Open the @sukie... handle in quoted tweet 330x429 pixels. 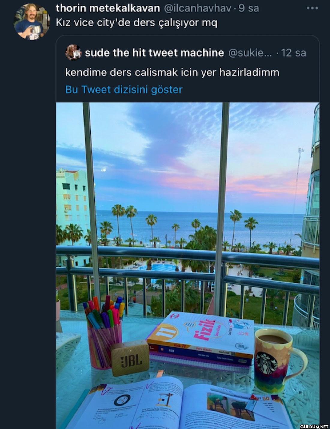click(x=250, y=53)
